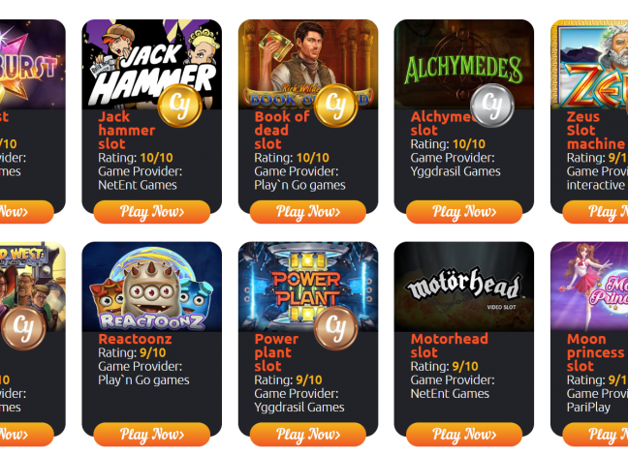Open the Alchymedes game image
Image resolution: width=628 pixels, height=455 pixels.
point(464,65)
